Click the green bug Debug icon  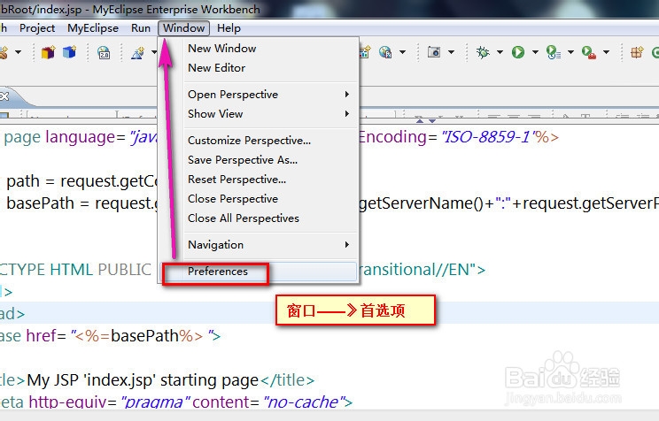pyautogui.click(x=483, y=52)
